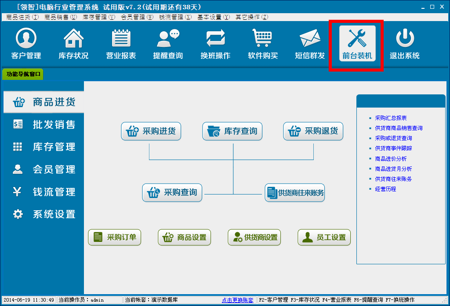Open 营业报表 business report icon
450x306 pixels.
pos(121,44)
